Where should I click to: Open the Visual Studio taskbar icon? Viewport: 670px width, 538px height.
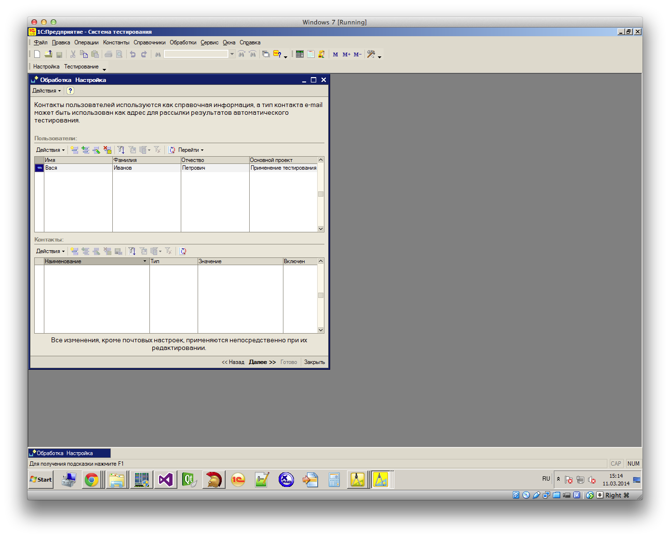[166, 480]
